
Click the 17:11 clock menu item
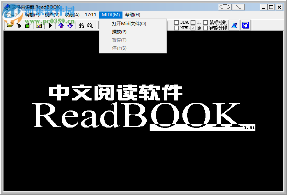click(x=90, y=15)
